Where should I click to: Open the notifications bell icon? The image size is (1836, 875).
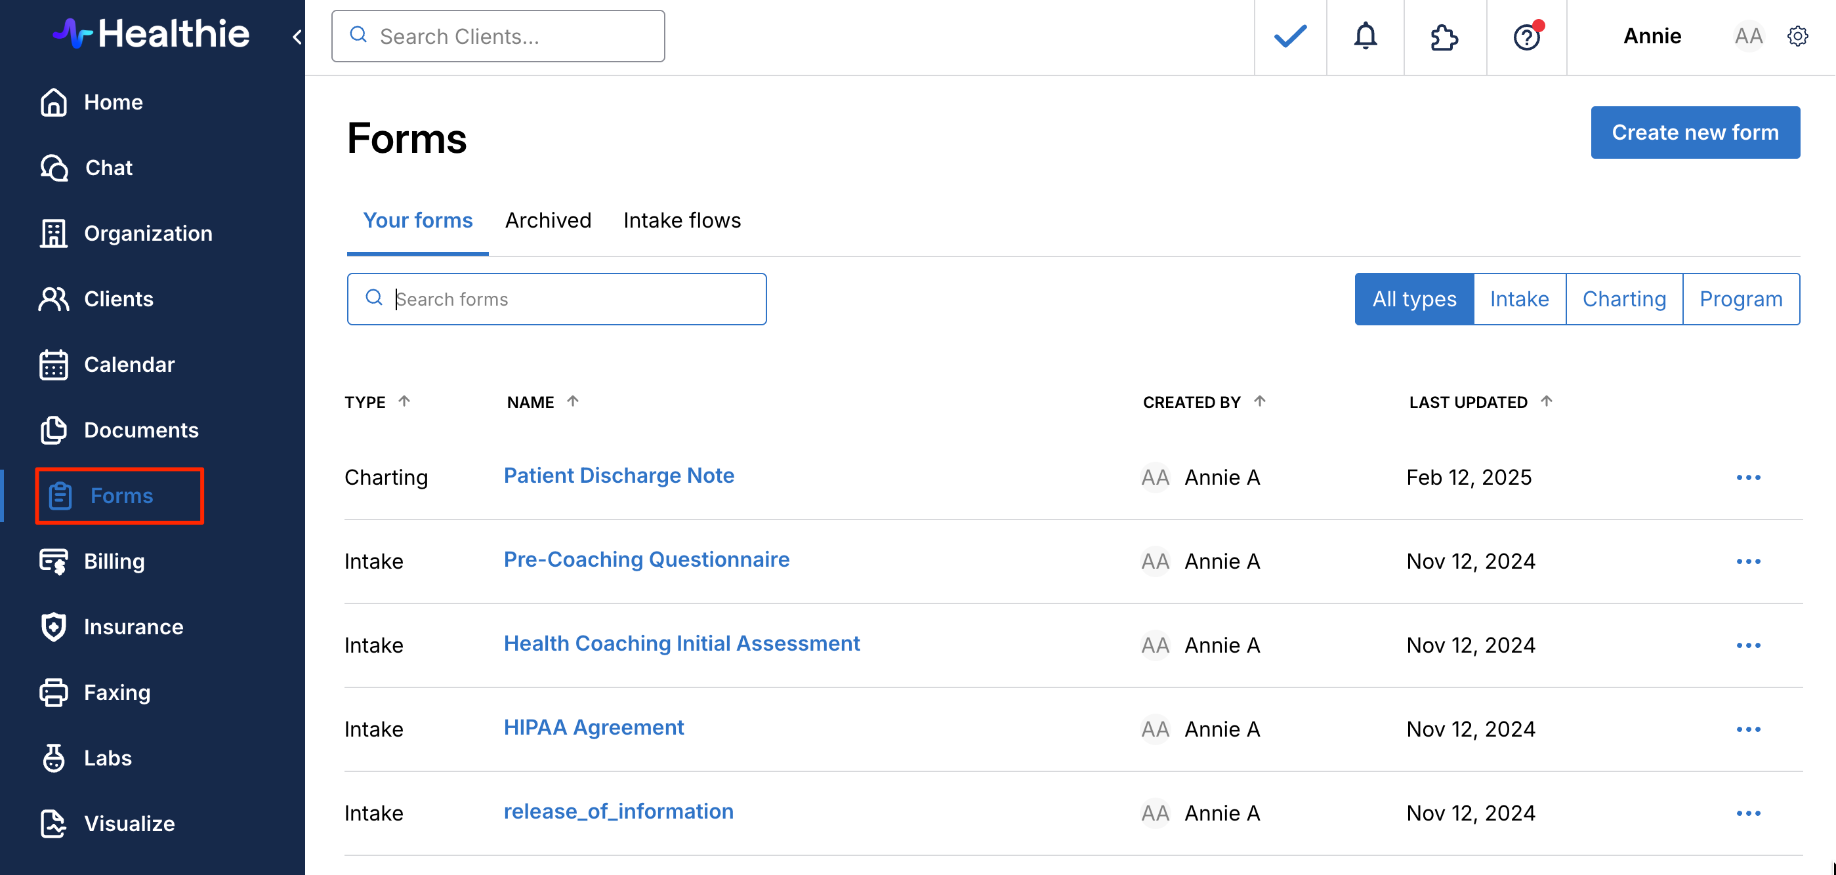1365,36
